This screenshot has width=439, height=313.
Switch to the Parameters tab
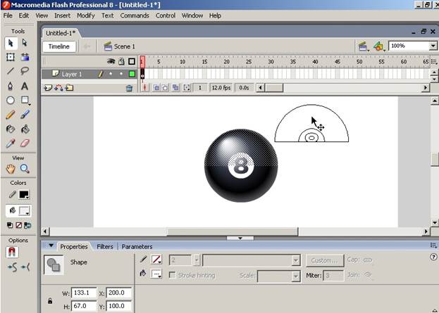(x=137, y=246)
